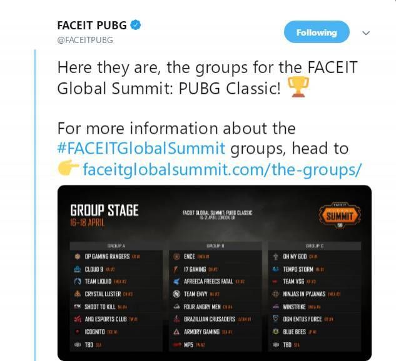Click the OP Gaming Rangers entry
Screen dimensions: 396x361
pyautogui.click(x=106, y=257)
